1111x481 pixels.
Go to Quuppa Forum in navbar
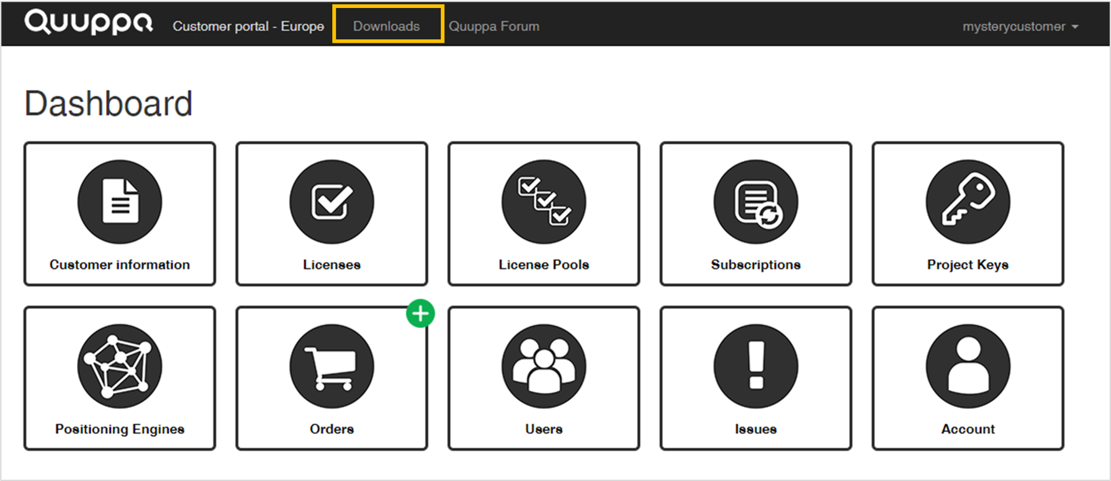[494, 26]
